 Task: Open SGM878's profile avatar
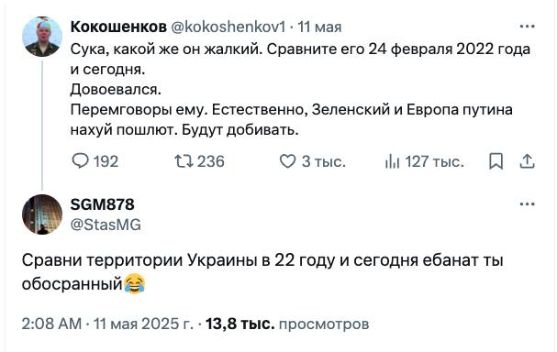pos(42,214)
